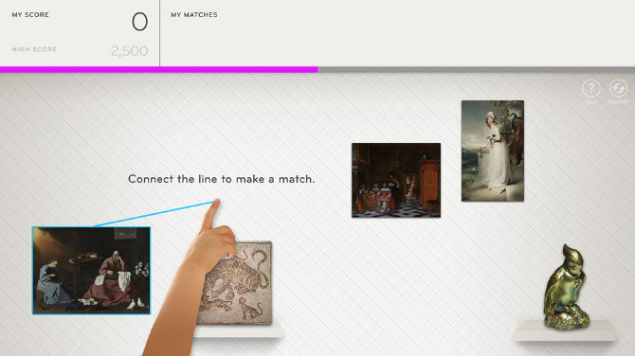The height and width of the screenshot is (356, 635).
Task: Click the white shelf beneath the parrot sculpture
Action: tap(566, 330)
